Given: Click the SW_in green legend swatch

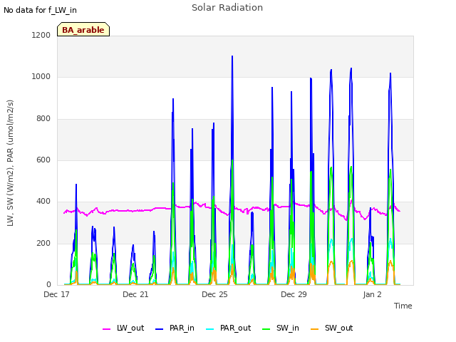Looking at the screenshot, I should (x=266, y=329).
